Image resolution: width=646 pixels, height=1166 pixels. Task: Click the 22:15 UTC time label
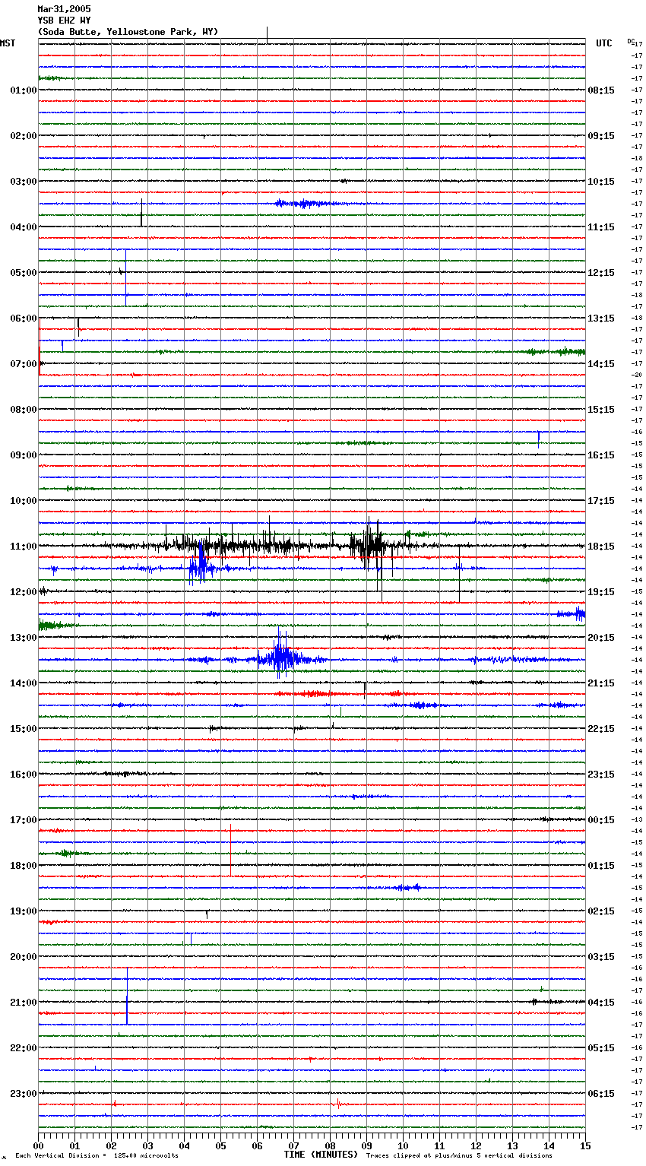pyautogui.click(x=601, y=729)
